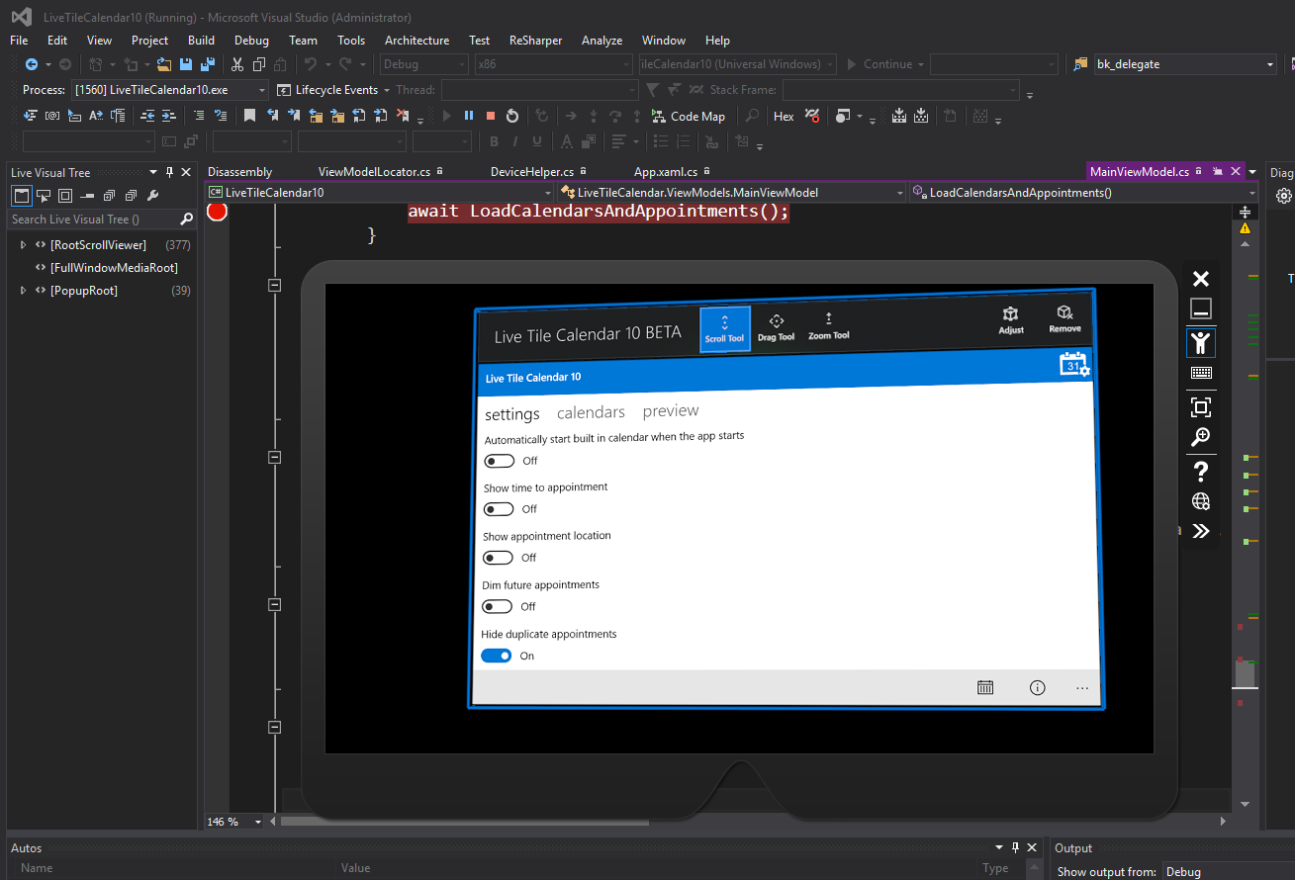Image resolution: width=1295 pixels, height=880 pixels.
Task: Open the emulator help question mark
Action: coord(1201,471)
